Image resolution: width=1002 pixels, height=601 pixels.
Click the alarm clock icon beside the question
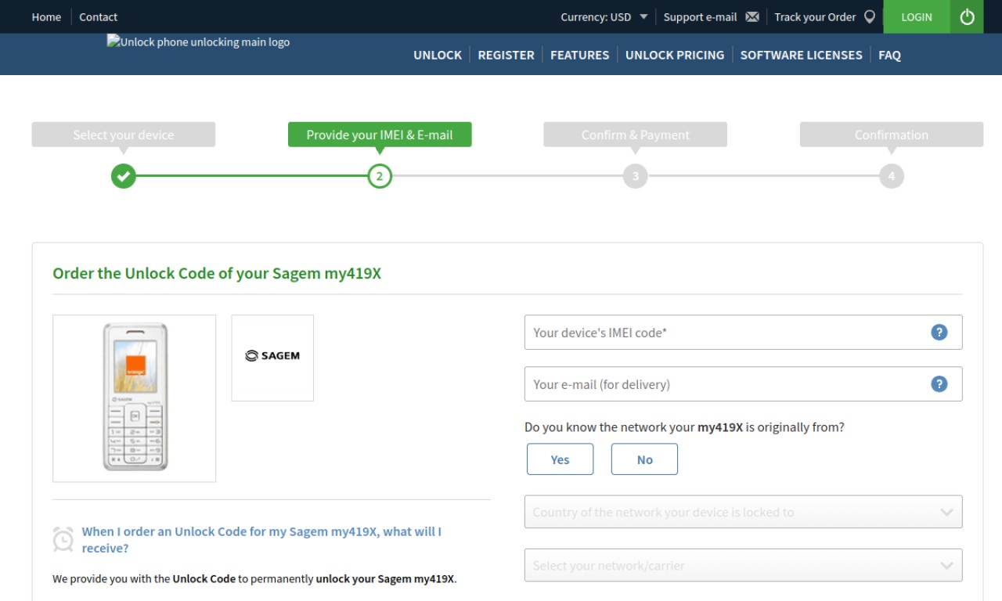[x=63, y=539]
